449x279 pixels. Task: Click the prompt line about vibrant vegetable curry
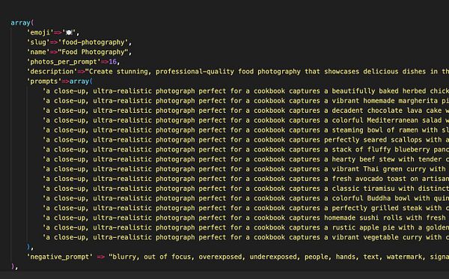tap(245, 237)
